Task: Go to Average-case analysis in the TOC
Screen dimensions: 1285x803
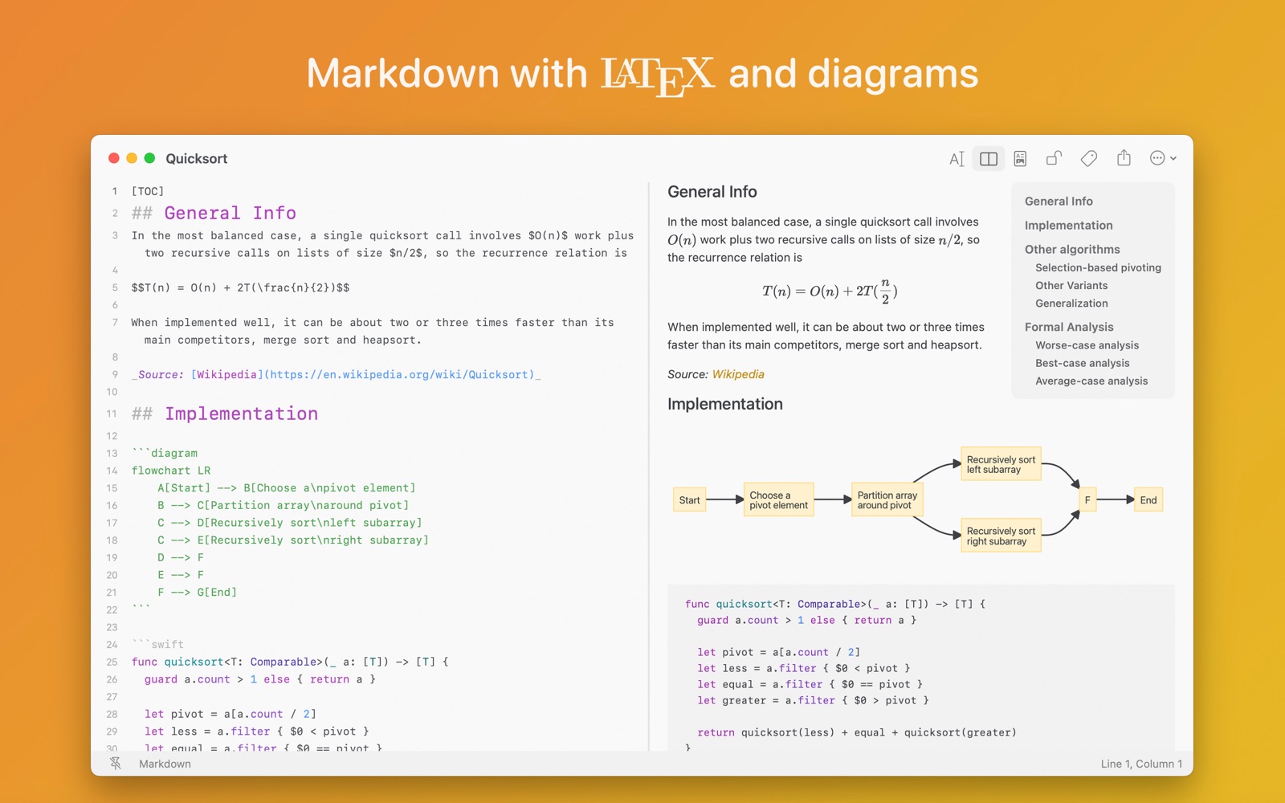Action: coord(1091,381)
